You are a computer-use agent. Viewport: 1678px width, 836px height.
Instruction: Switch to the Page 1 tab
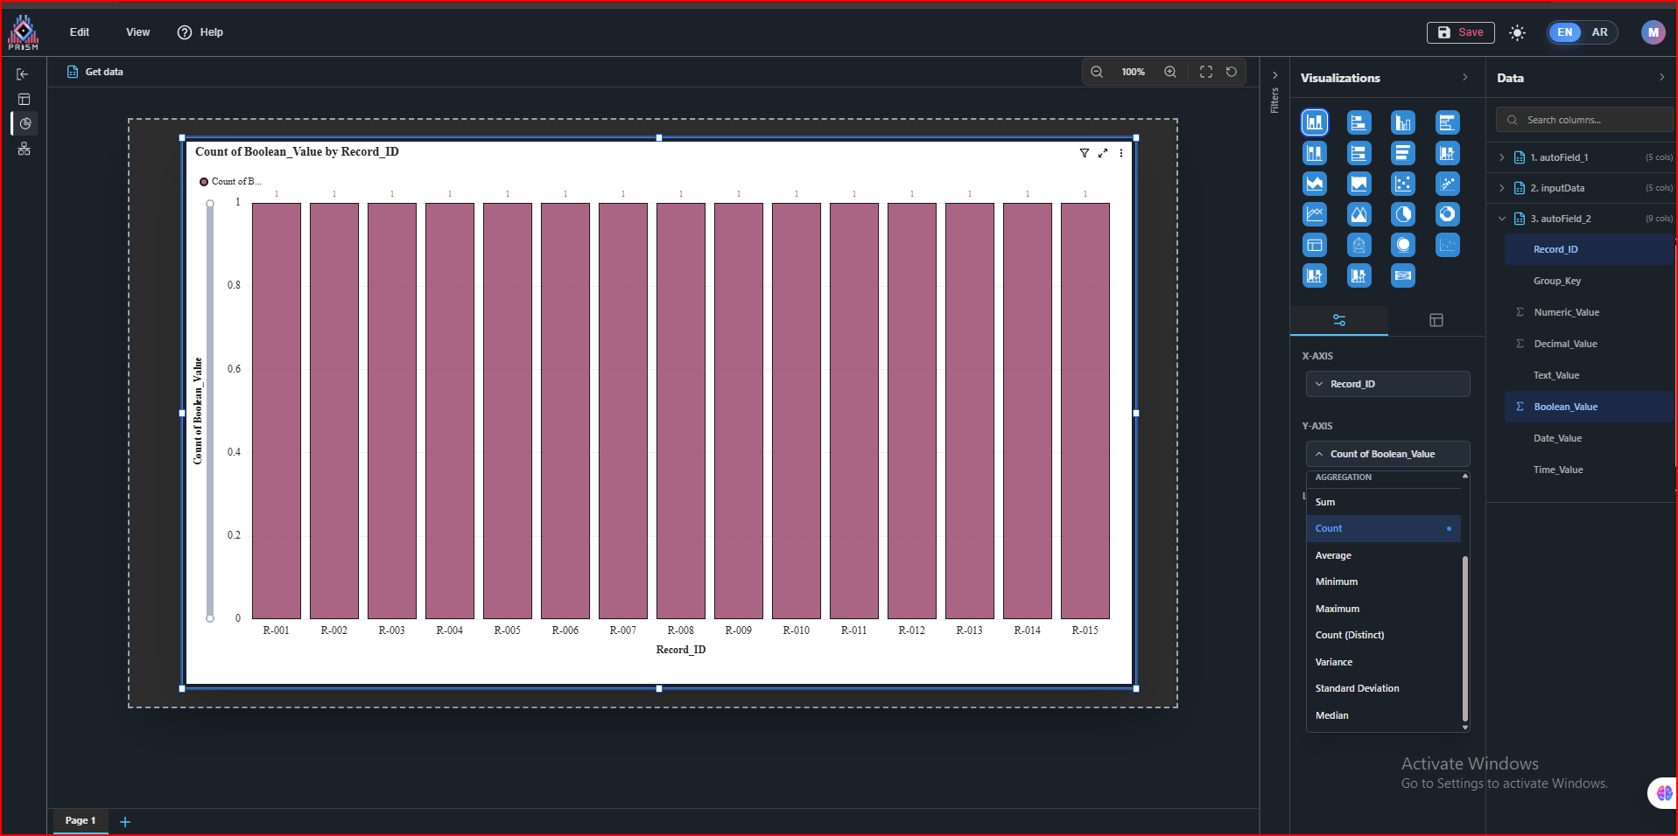tap(80, 820)
